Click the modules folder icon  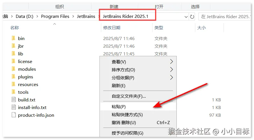(13, 69)
